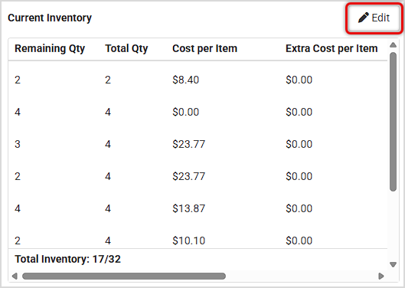This screenshot has width=405, height=288.
Task: Click the down arrow of vertical scrollbar
Action: point(393,264)
